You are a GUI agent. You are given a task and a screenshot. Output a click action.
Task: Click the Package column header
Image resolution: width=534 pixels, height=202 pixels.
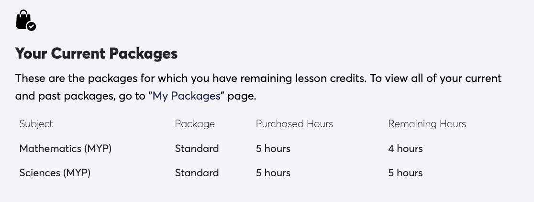point(195,124)
